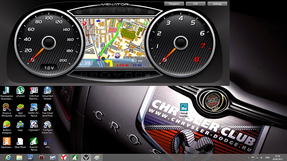Click the current position marker on map
The image size is (287, 161).
pyautogui.click(x=103, y=59)
